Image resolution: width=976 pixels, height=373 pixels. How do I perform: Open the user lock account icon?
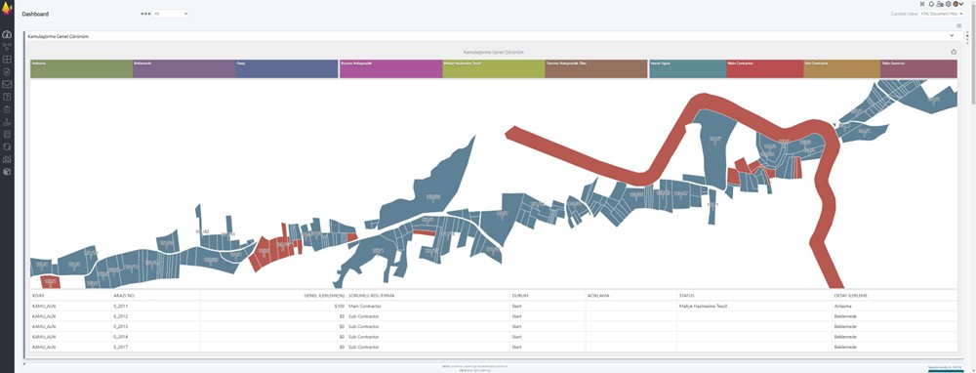coord(940,4)
